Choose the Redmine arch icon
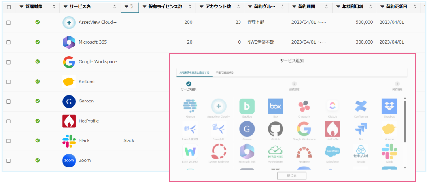This screenshot has width=427, height=186. 304,152
